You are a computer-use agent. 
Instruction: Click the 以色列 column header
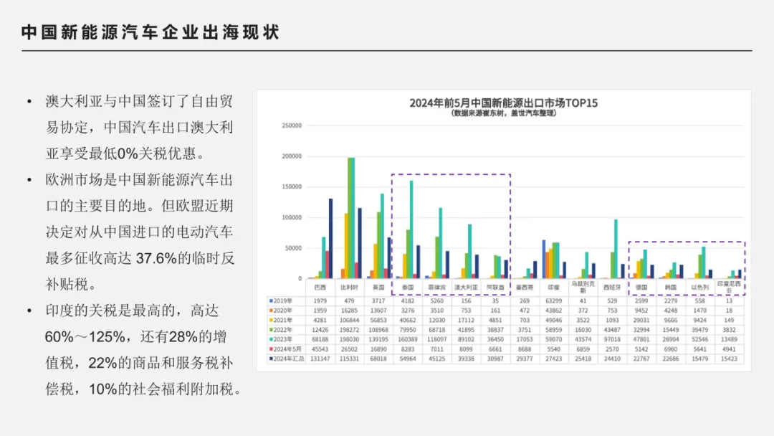pyautogui.click(x=700, y=287)
